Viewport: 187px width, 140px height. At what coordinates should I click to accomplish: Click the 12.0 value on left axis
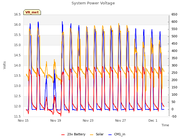17,106
